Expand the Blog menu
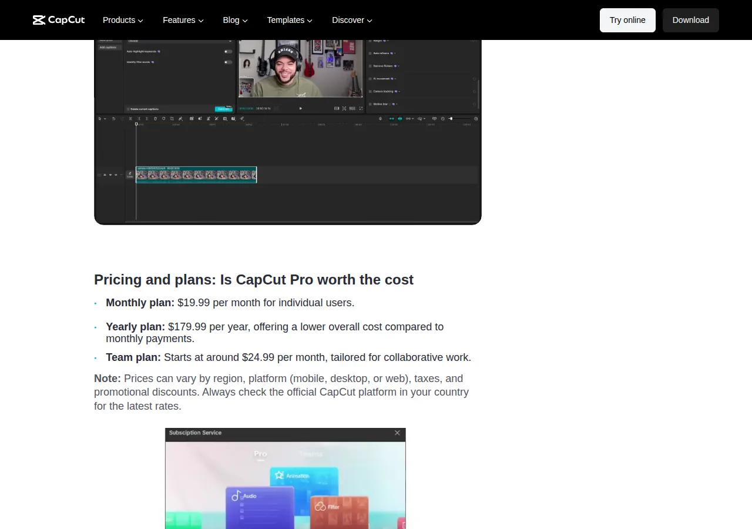Image resolution: width=752 pixels, height=529 pixels. (235, 20)
